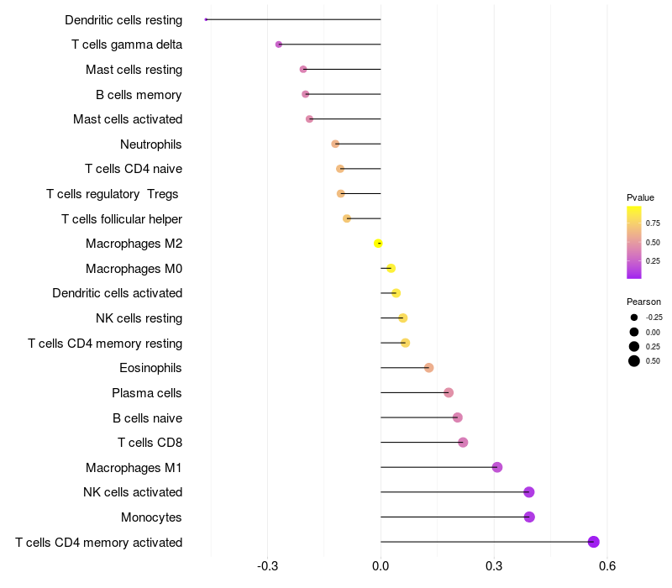Click the T cells CD8 dot

(x=463, y=443)
